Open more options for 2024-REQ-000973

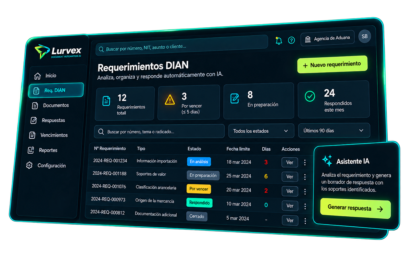(305, 206)
